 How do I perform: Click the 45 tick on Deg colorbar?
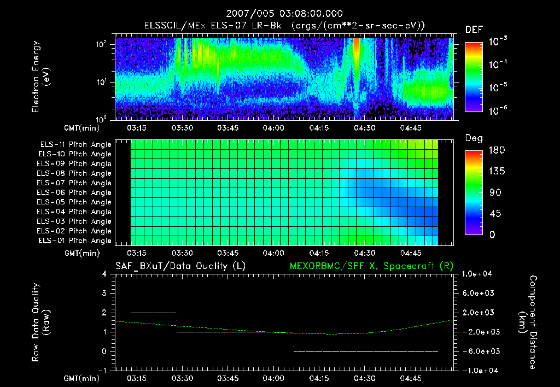pos(495,214)
